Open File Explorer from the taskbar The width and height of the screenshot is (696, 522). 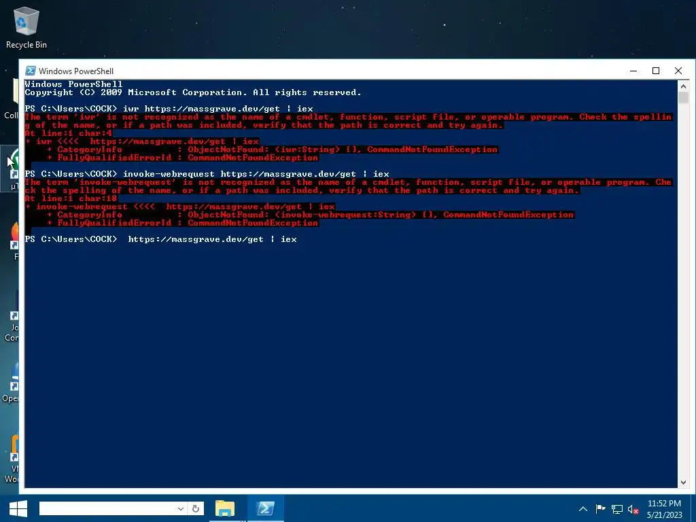click(x=225, y=508)
